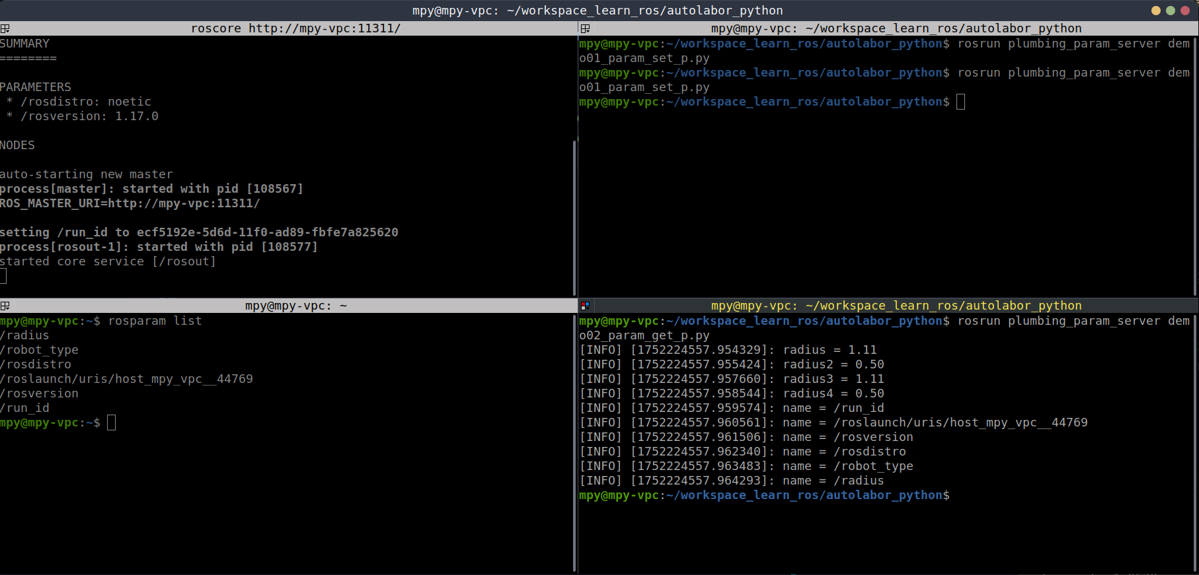Focus the empty prompt in the top-right pane

click(960, 102)
